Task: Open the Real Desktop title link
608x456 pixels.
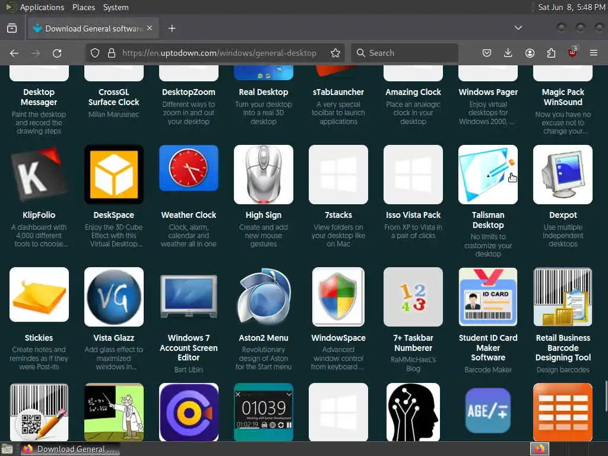Action: coord(263,92)
